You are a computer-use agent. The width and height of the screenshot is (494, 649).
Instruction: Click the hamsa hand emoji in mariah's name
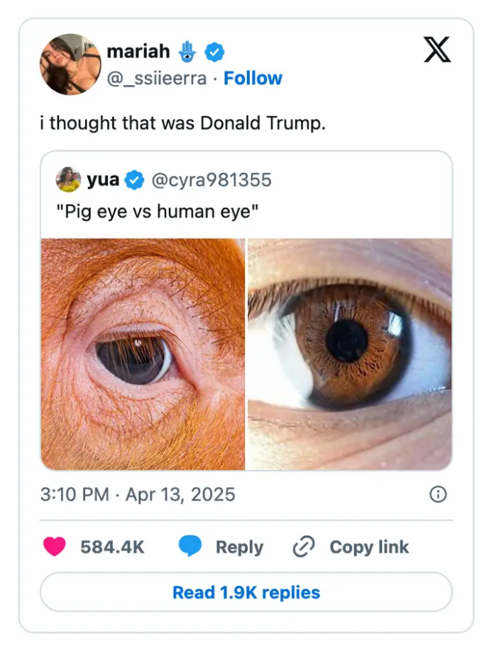187,50
